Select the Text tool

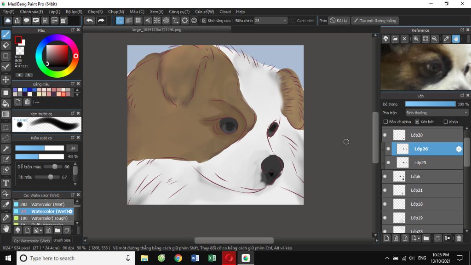tap(6, 183)
